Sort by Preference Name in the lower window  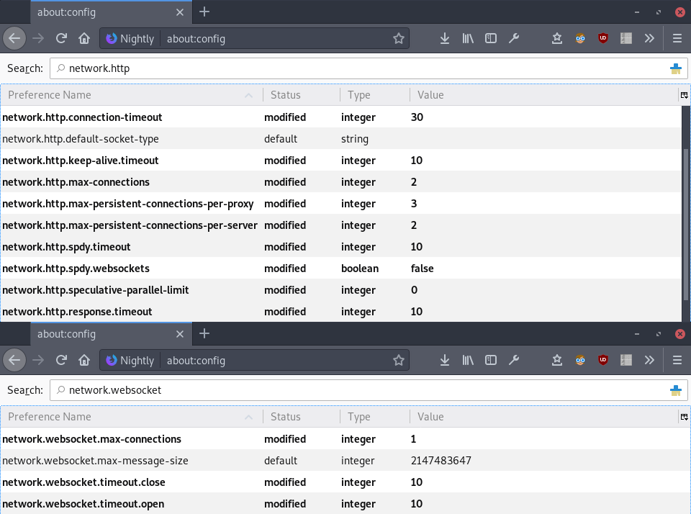pyautogui.click(x=131, y=417)
